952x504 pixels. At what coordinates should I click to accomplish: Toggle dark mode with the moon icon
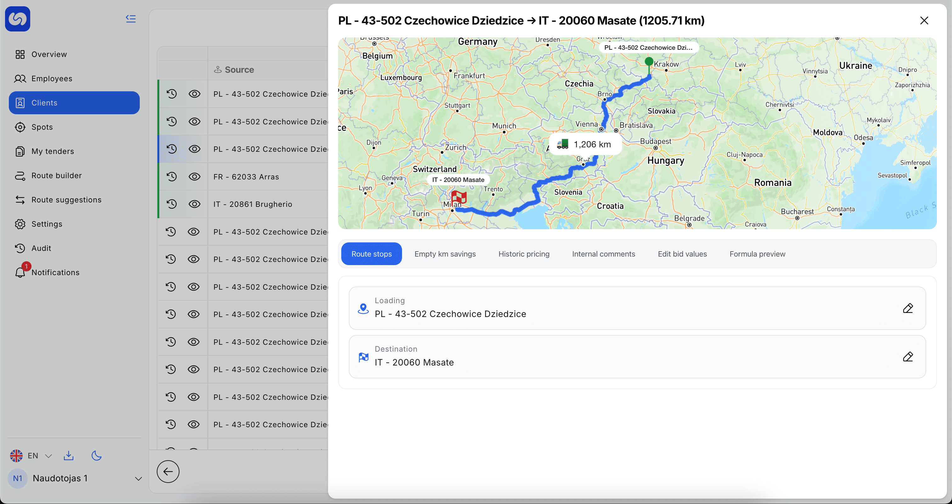pos(96,456)
